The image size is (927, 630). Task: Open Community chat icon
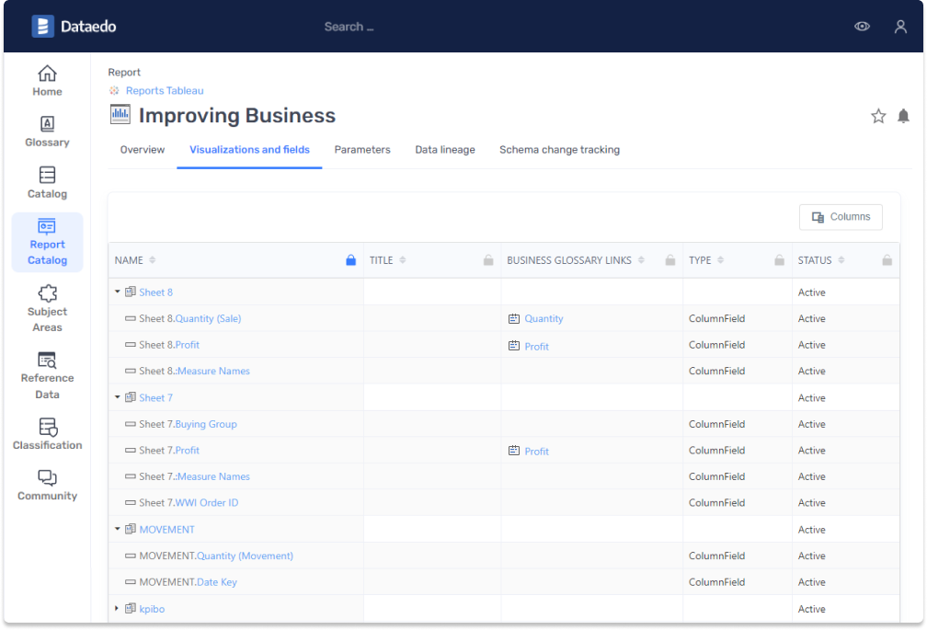point(47,478)
